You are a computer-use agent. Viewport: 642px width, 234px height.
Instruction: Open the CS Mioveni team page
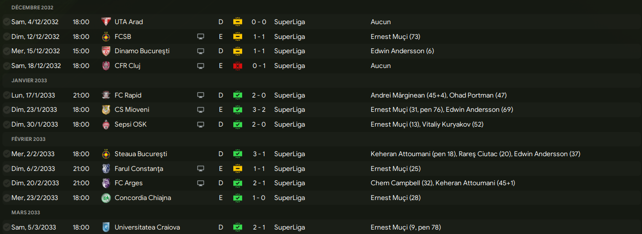tap(132, 110)
